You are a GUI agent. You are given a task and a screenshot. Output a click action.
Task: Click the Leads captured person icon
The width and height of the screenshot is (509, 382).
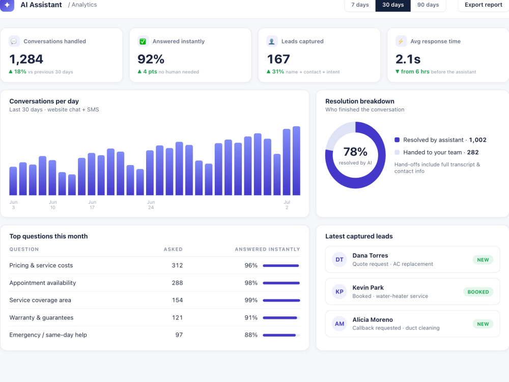(x=272, y=41)
